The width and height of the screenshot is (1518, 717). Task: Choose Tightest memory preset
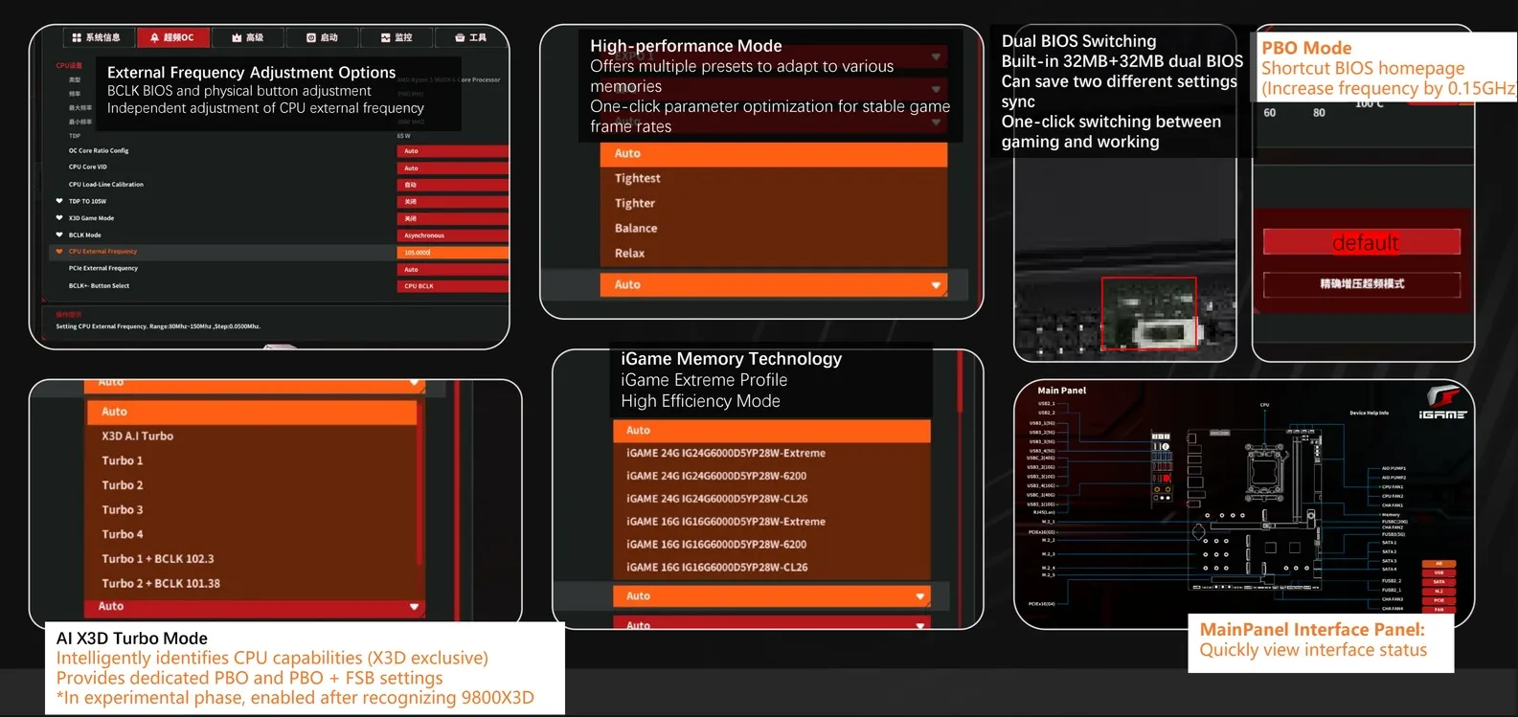[x=774, y=178]
